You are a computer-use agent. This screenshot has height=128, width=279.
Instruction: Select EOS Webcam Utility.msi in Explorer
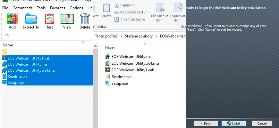132,57
